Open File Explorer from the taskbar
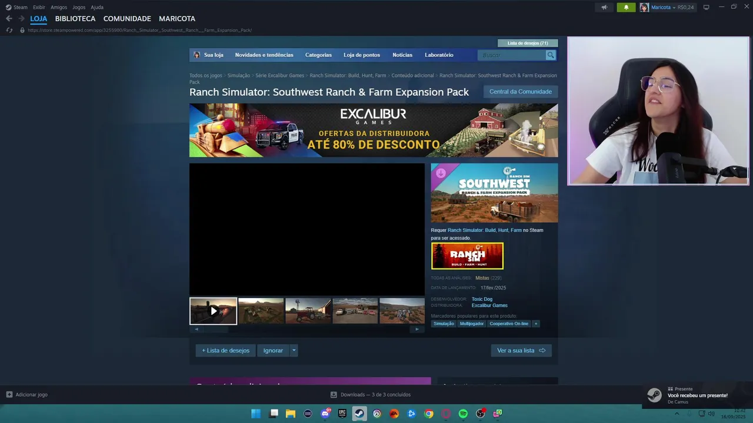Image resolution: width=753 pixels, height=423 pixels. pos(291,414)
